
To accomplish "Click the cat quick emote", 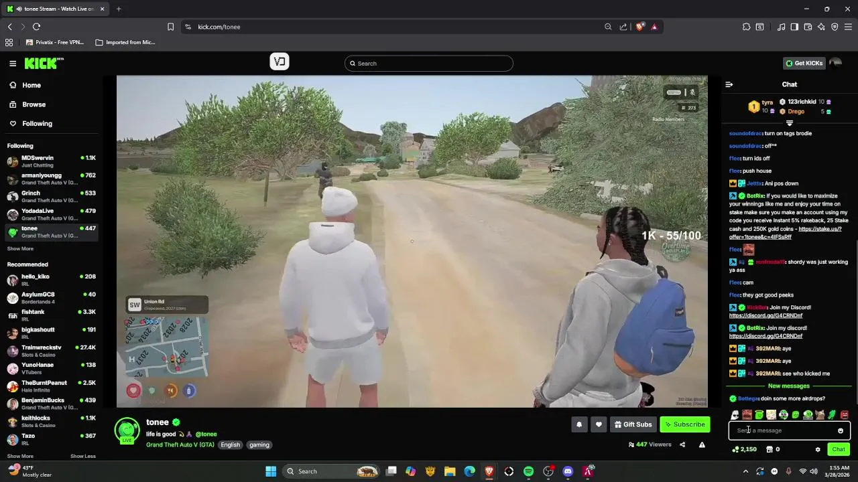I will (x=820, y=415).
